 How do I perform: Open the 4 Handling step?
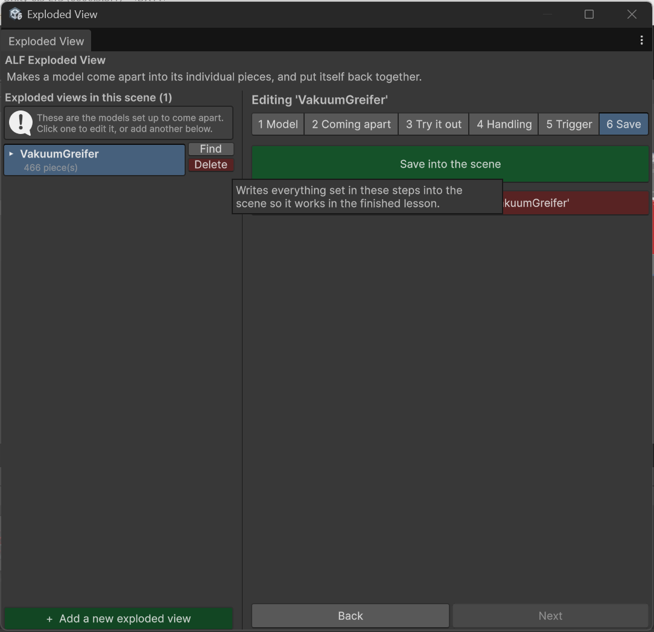[x=504, y=124]
